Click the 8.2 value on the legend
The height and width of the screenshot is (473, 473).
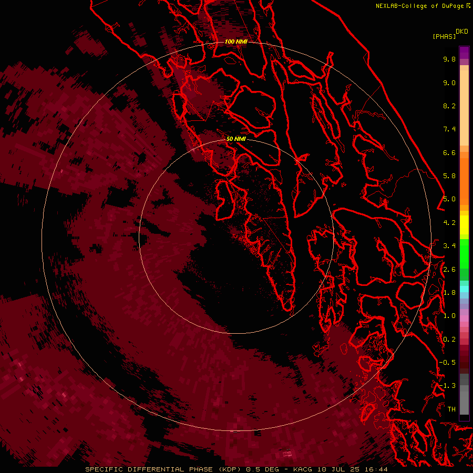click(449, 106)
